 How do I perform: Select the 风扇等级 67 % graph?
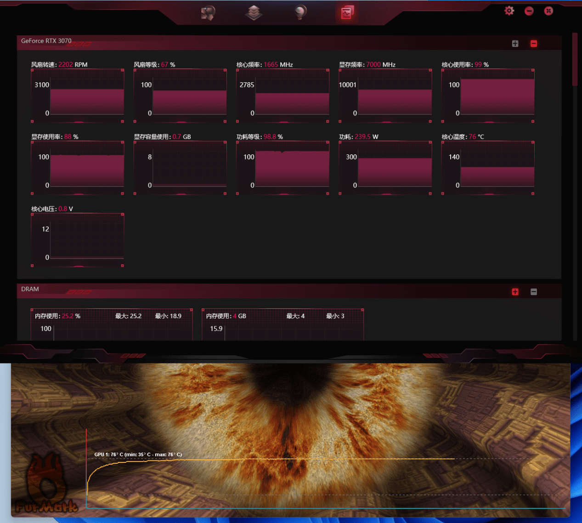[180, 96]
